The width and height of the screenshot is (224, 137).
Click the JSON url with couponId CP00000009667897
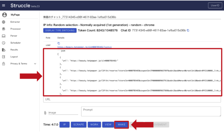tap(141, 70)
